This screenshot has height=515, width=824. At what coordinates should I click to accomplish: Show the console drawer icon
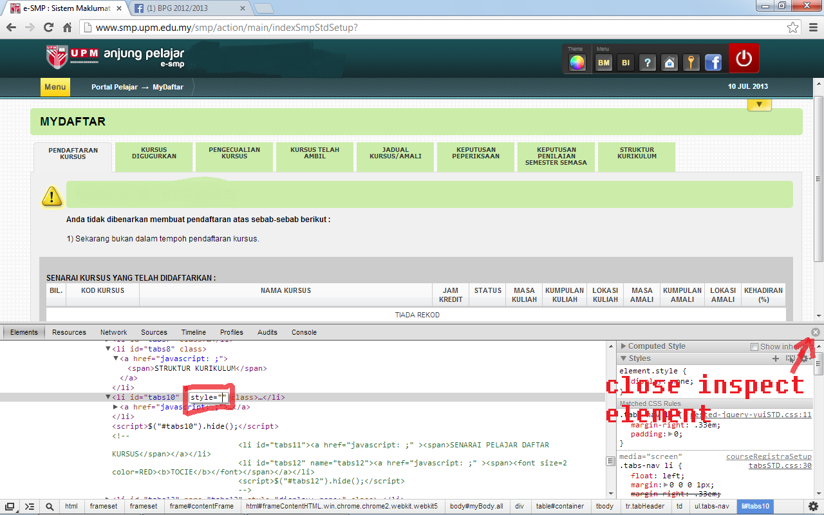(x=30, y=507)
